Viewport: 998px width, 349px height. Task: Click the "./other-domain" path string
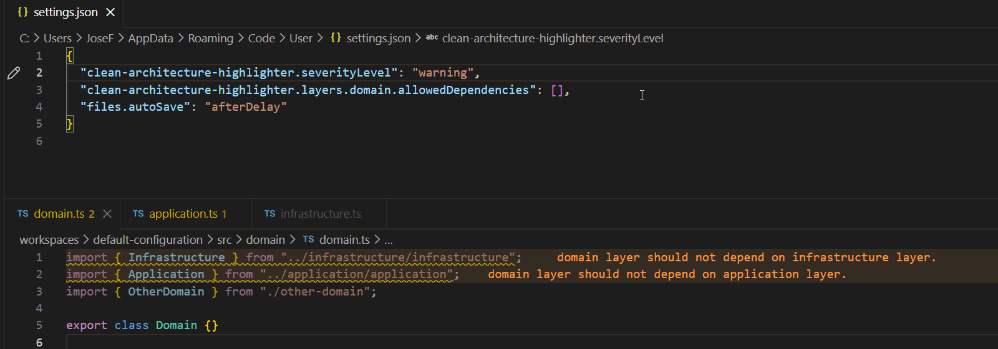click(315, 292)
